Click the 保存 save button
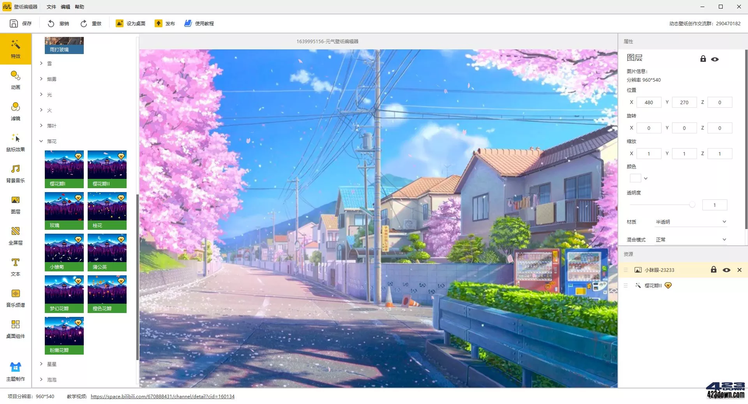Image resolution: width=748 pixels, height=404 pixels. pos(21,23)
